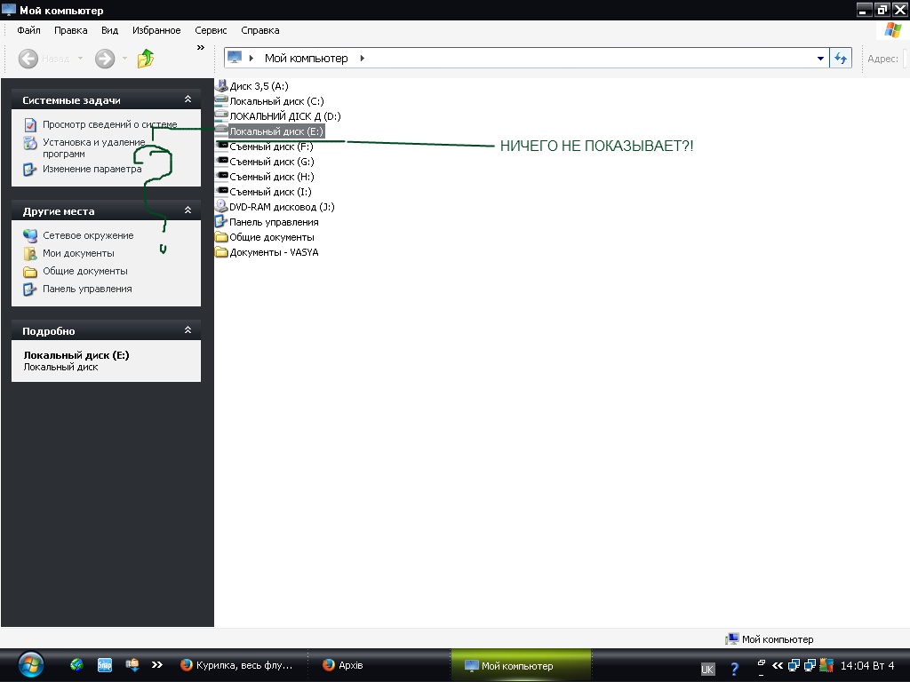Open the Справка menu
Screen dimensions: 910x682
pos(260,30)
